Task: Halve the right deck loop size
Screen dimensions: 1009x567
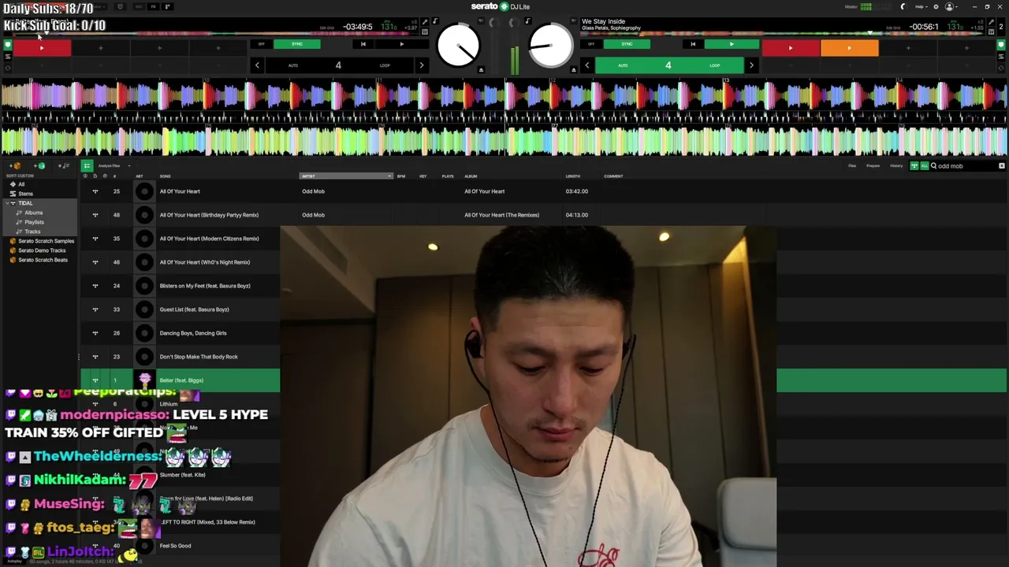Action: (x=586, y=65)
